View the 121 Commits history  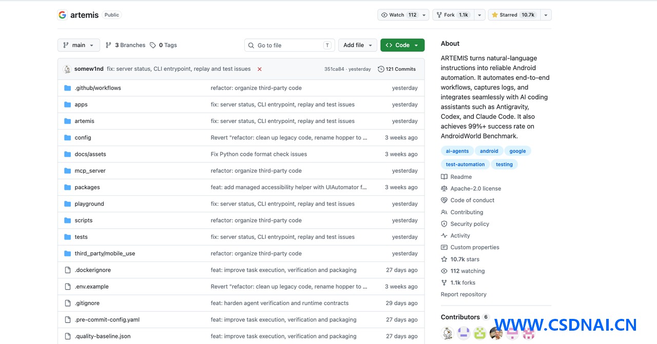(x=397, y=69)
